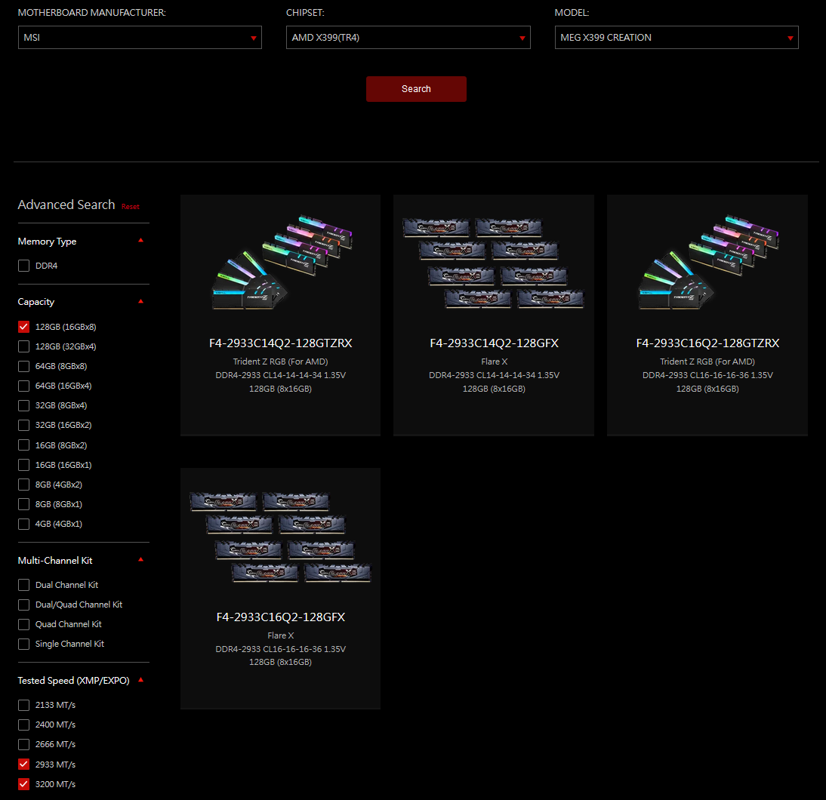Reset the Advanced Search filters

pyautogui.click(x=131, y=207)
